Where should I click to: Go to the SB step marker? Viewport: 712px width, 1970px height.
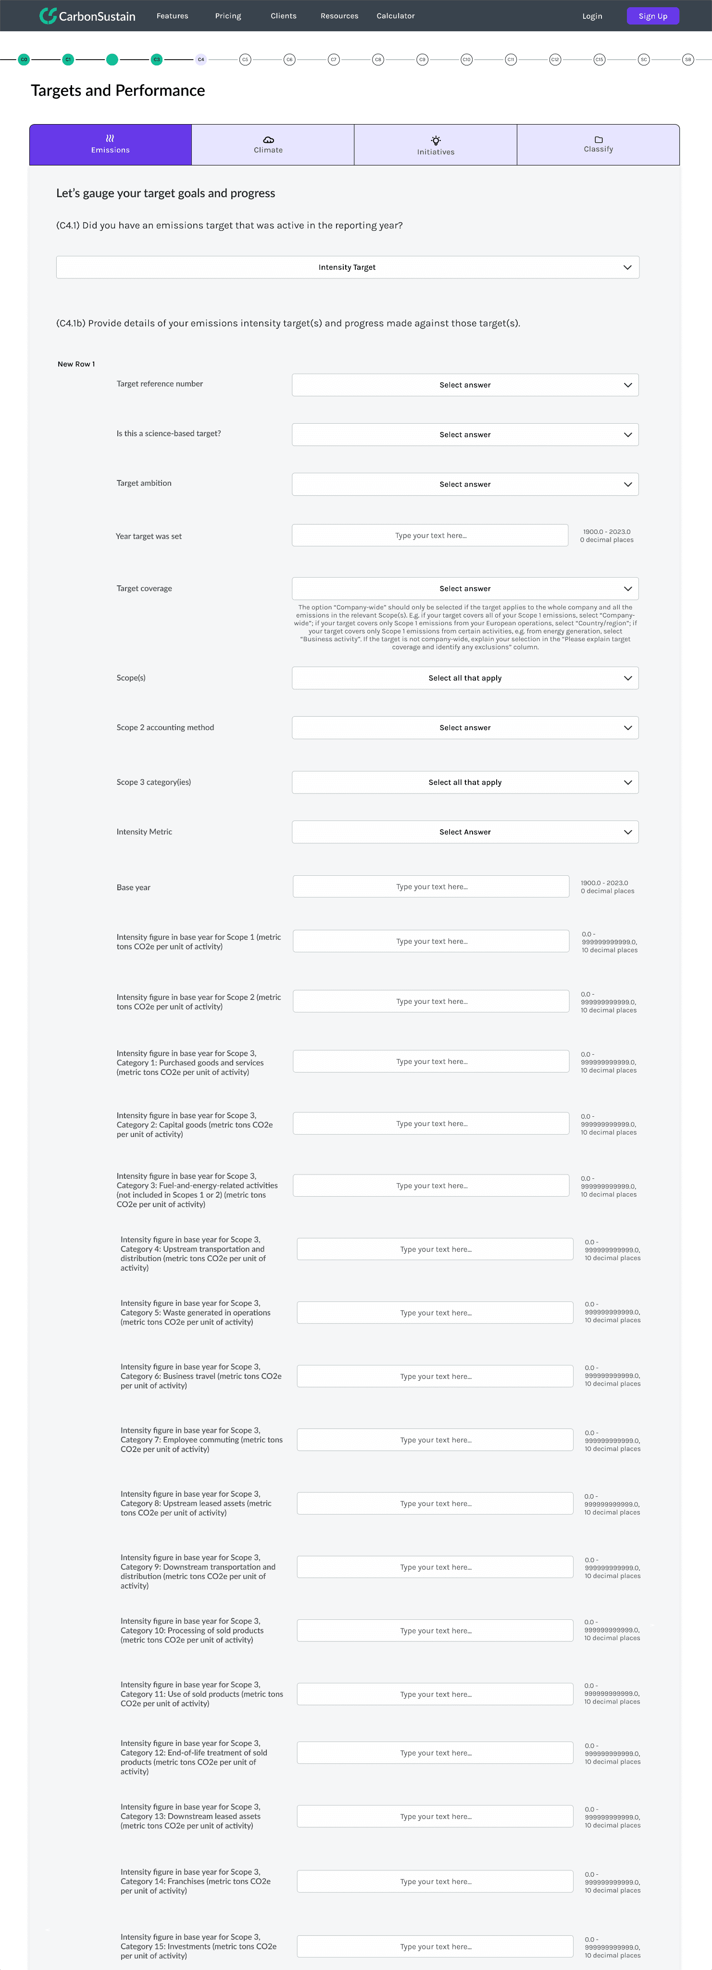(x=687, y=59)
